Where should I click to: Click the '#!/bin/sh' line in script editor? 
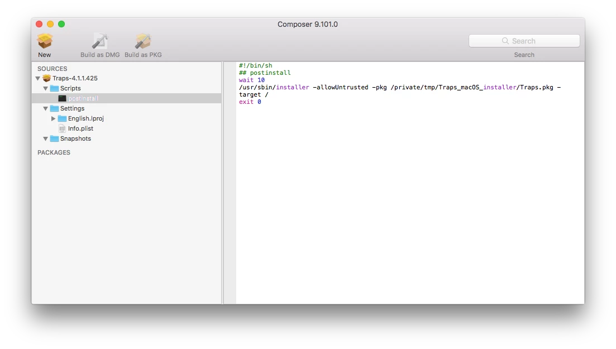tap(255, 66)
